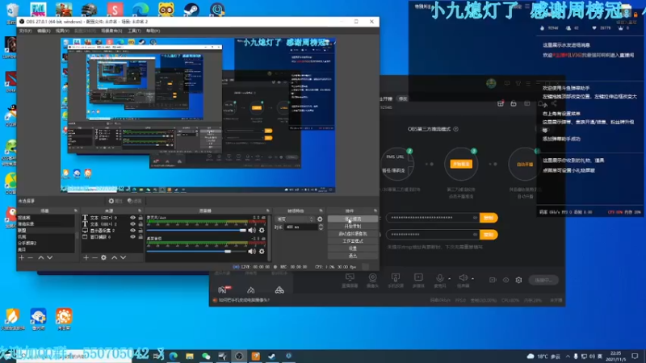Open the Tools menu in OBS
This screenshot has height=363, width=646.
(134, 31)
